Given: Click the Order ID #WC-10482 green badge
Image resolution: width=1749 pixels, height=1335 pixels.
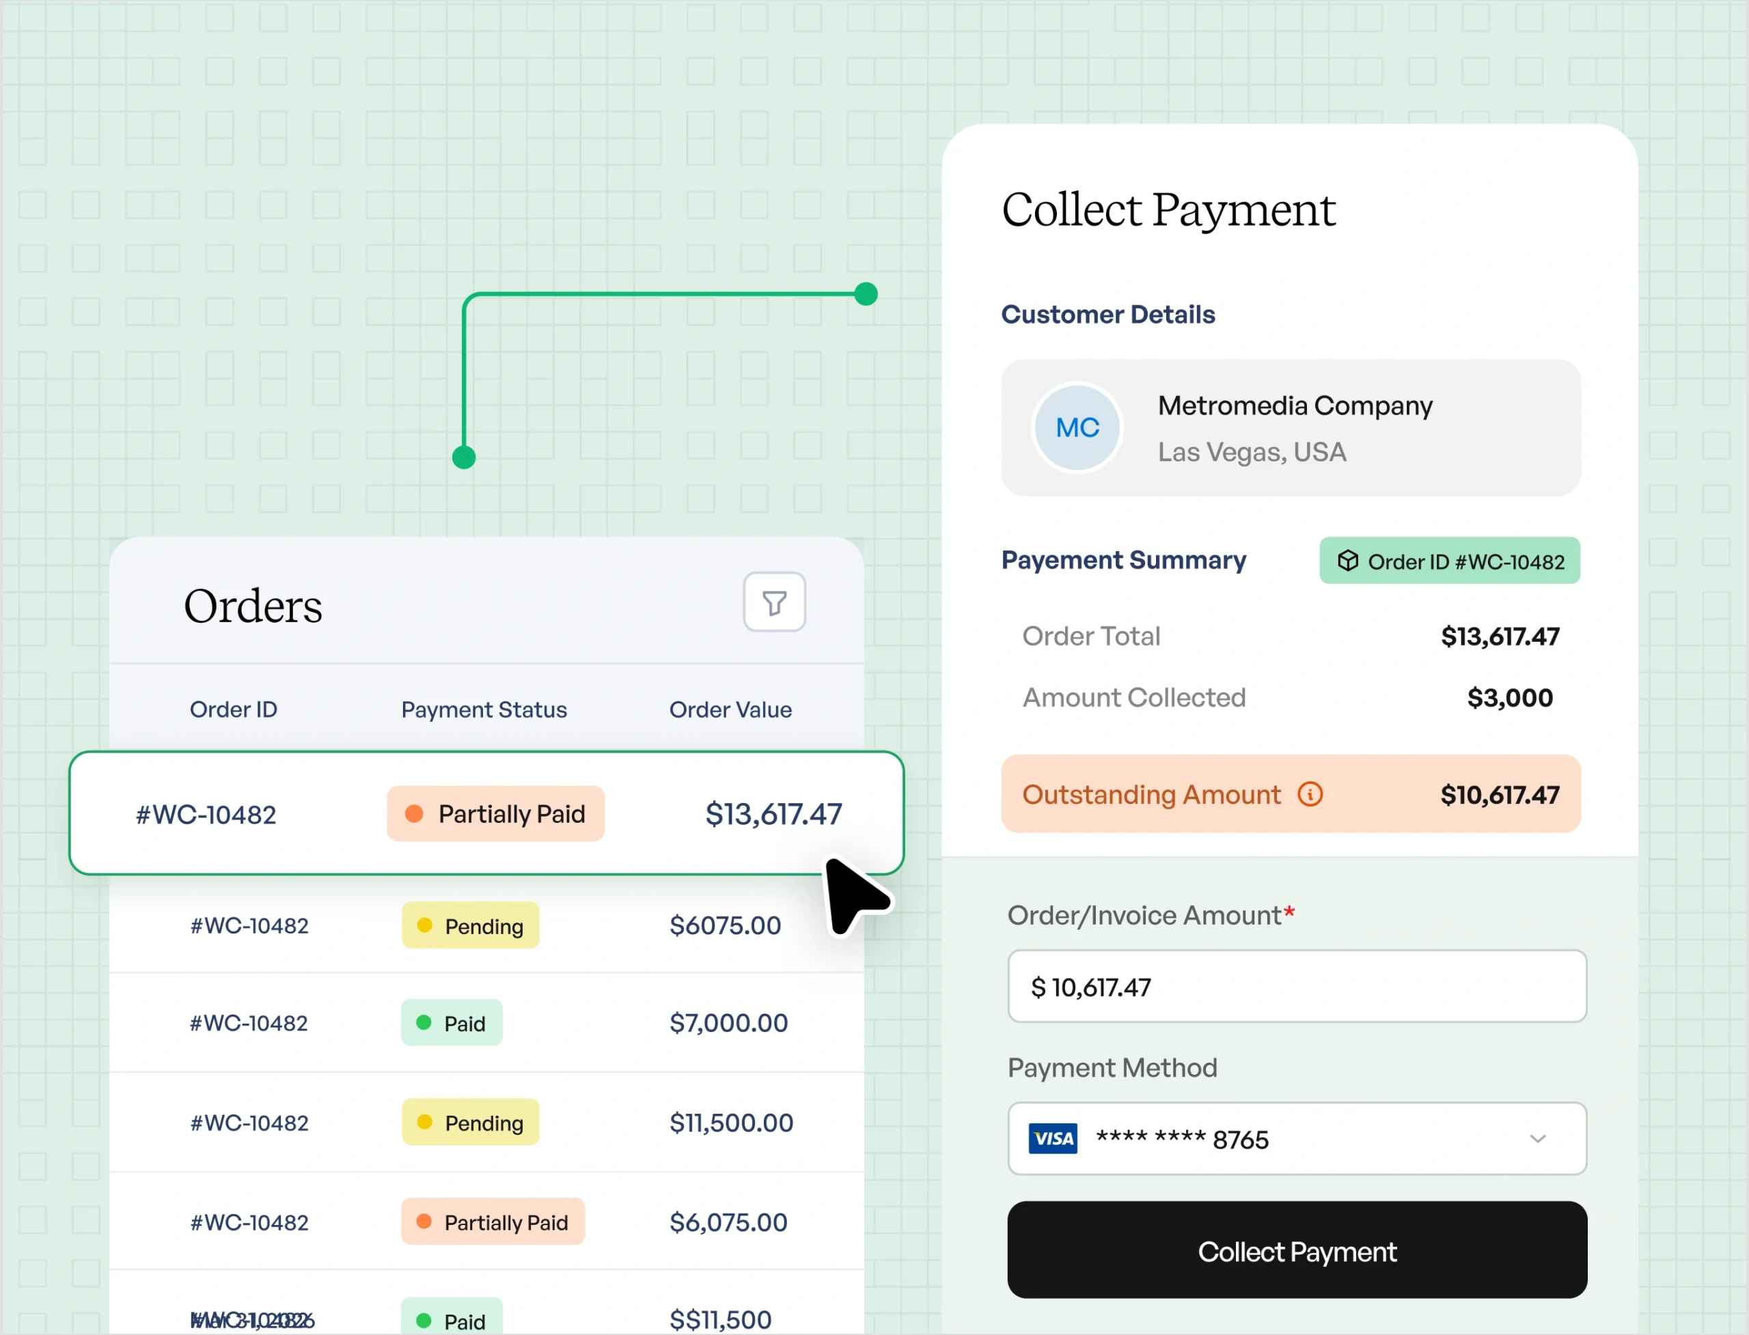Looking at the screenshot, I should [1449, 561].
